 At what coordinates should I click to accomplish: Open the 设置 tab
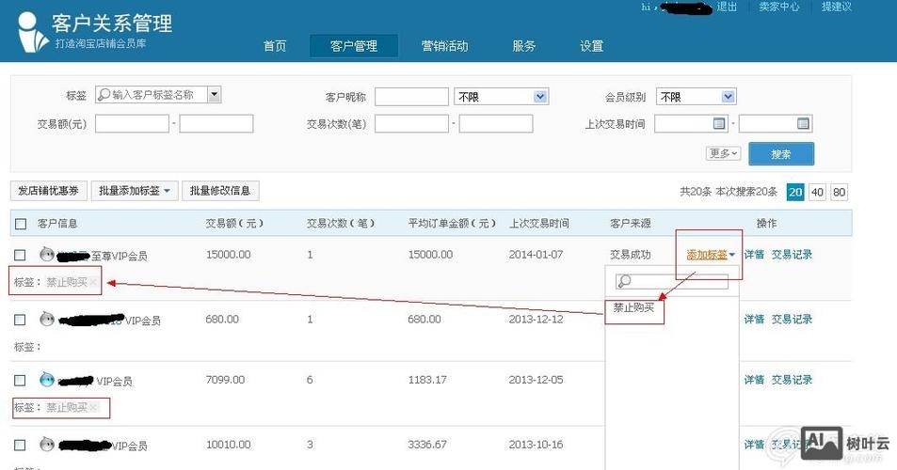(591, 46)
